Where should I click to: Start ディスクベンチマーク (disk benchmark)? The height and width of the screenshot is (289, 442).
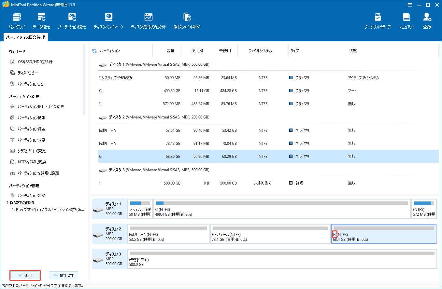108,20
